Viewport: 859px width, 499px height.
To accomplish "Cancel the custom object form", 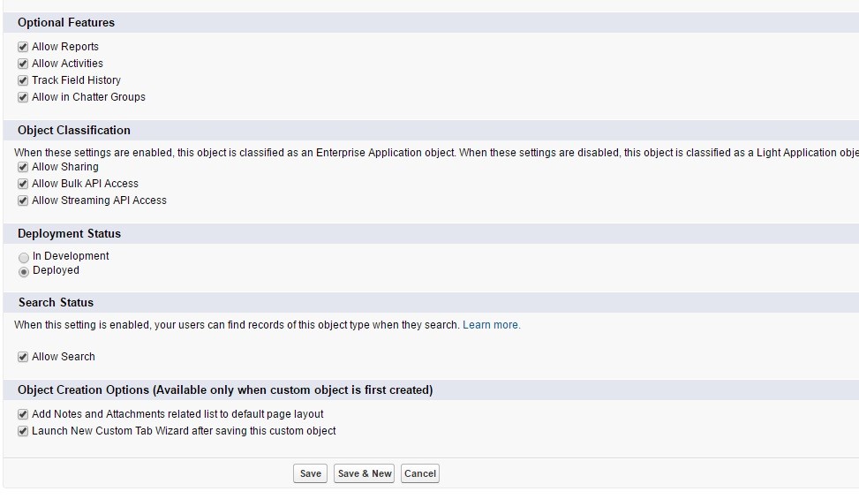I will 419,473.
